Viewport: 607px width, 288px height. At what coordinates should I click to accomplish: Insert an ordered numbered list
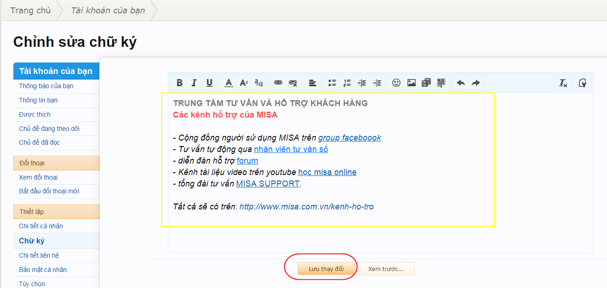pyautogui.click(x=347, y=83)
